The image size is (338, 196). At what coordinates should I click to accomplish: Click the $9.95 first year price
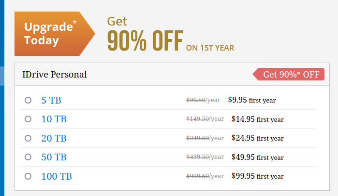pos(252,100)
